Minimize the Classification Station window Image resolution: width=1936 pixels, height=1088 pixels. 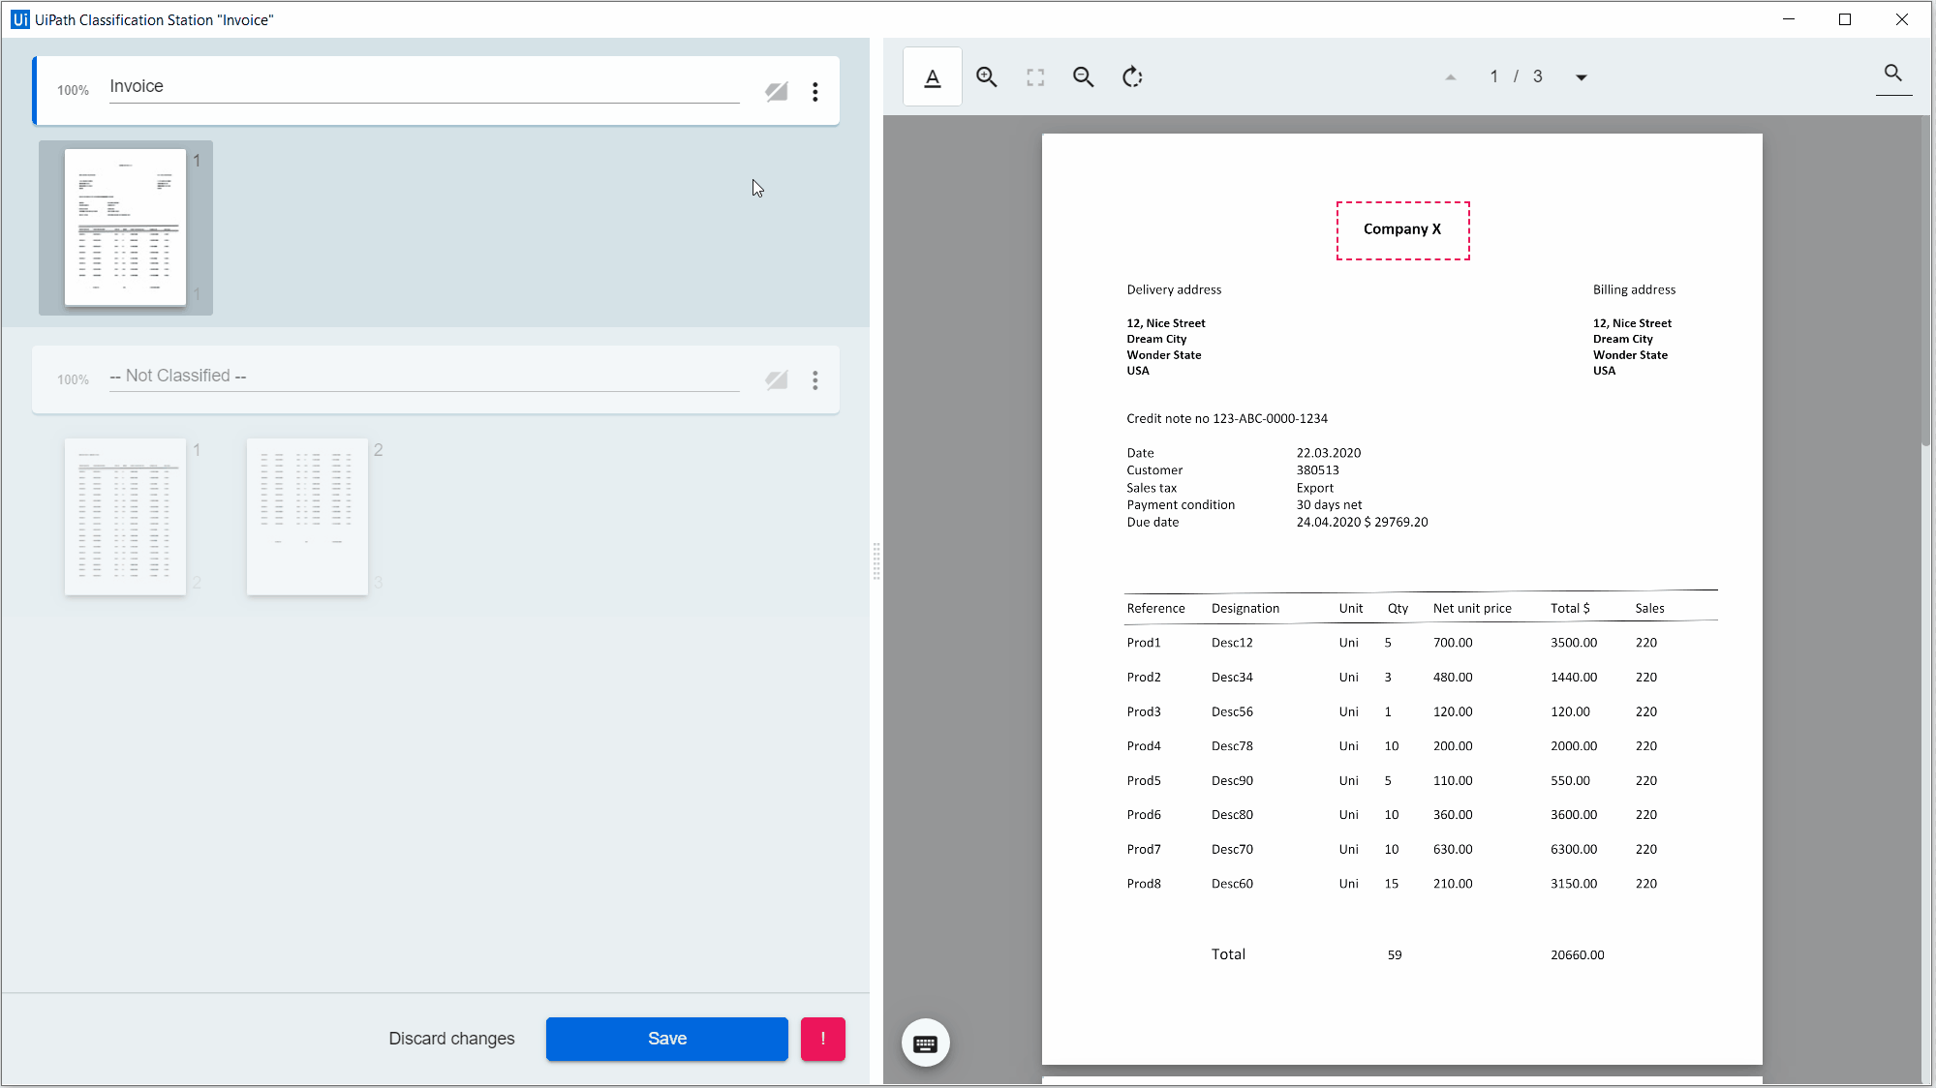[x=1789, y=19]
